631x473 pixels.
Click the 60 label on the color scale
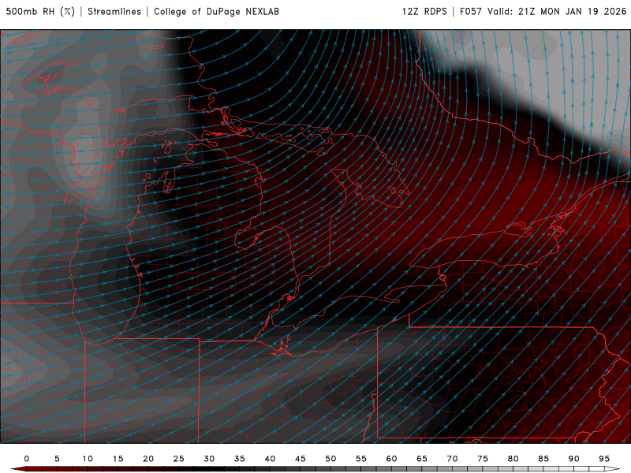click(391, 459)
